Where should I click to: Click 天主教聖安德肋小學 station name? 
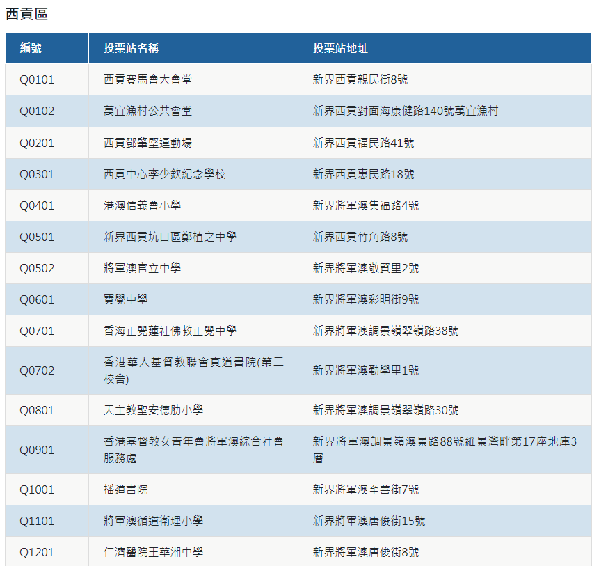[153, 410]
